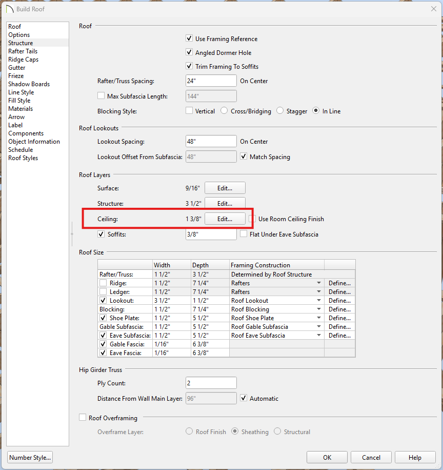
Task: Check the Ridge row checkbox
Action: (x=103, y=283)
